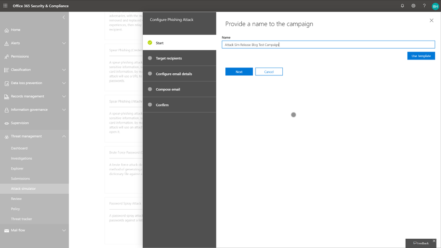Click the Mail flow envelope icon
Screen dimensions: 441x248
[7, 231]
